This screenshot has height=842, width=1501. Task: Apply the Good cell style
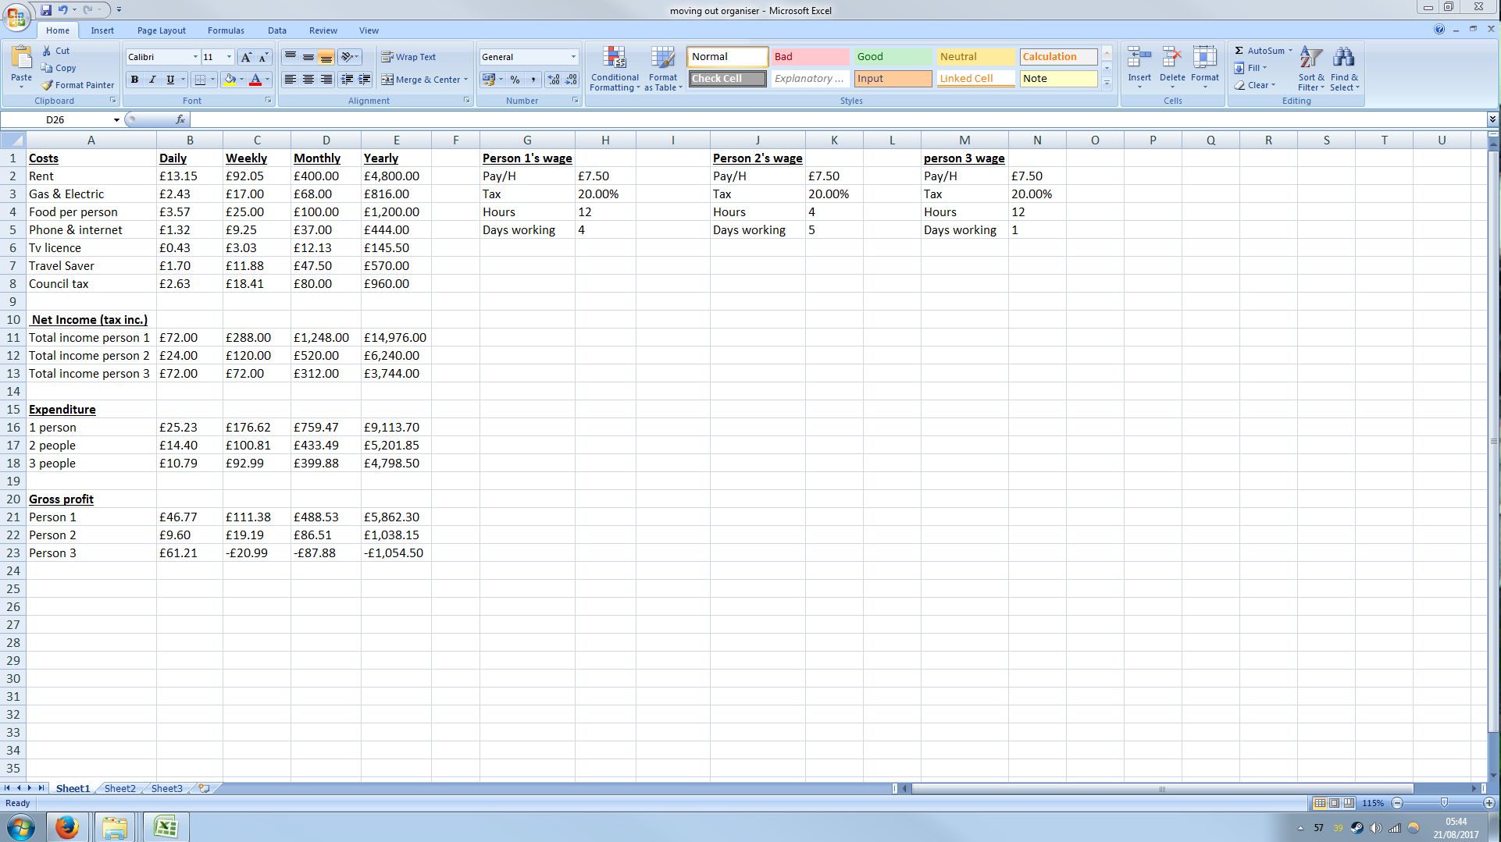click(x=893, y=57)
